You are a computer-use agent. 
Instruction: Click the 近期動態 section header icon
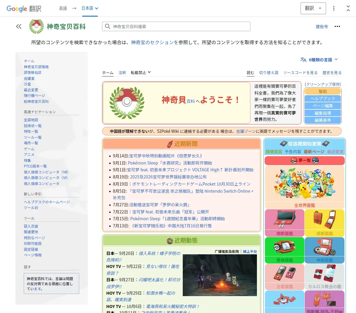pos(170,241)
